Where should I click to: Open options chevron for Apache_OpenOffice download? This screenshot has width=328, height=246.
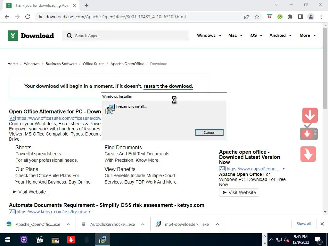(x=68, y=224)
